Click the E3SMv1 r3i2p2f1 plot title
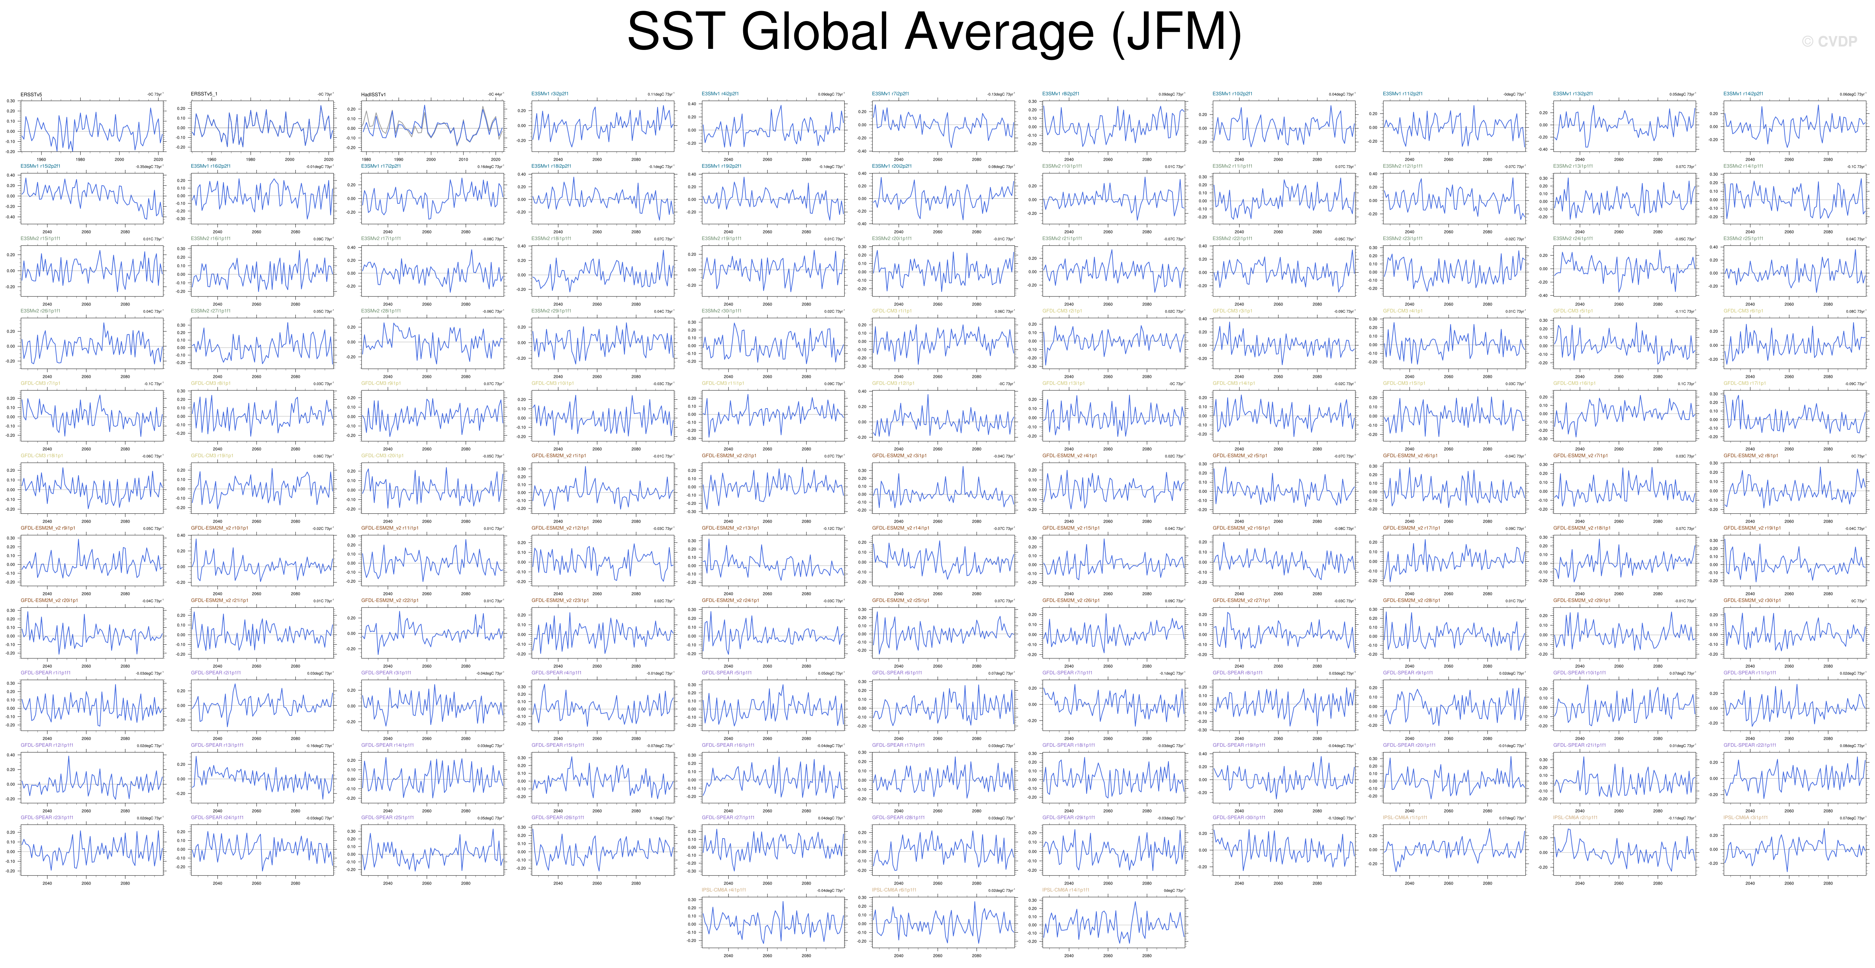Viewport: 1875px width, 968px height. pyautogui.click(x=549, y=94)
